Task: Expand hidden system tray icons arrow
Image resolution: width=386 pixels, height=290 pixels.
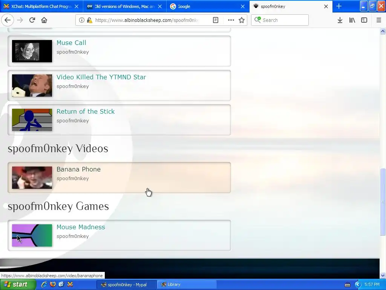Action: click(x=357, y=285)
